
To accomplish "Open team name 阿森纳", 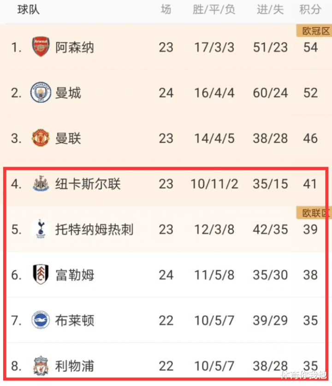I will click(74, 47).
